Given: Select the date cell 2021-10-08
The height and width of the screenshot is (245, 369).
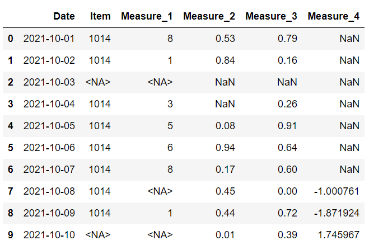Looking at the screenshot, I should 49,191.
